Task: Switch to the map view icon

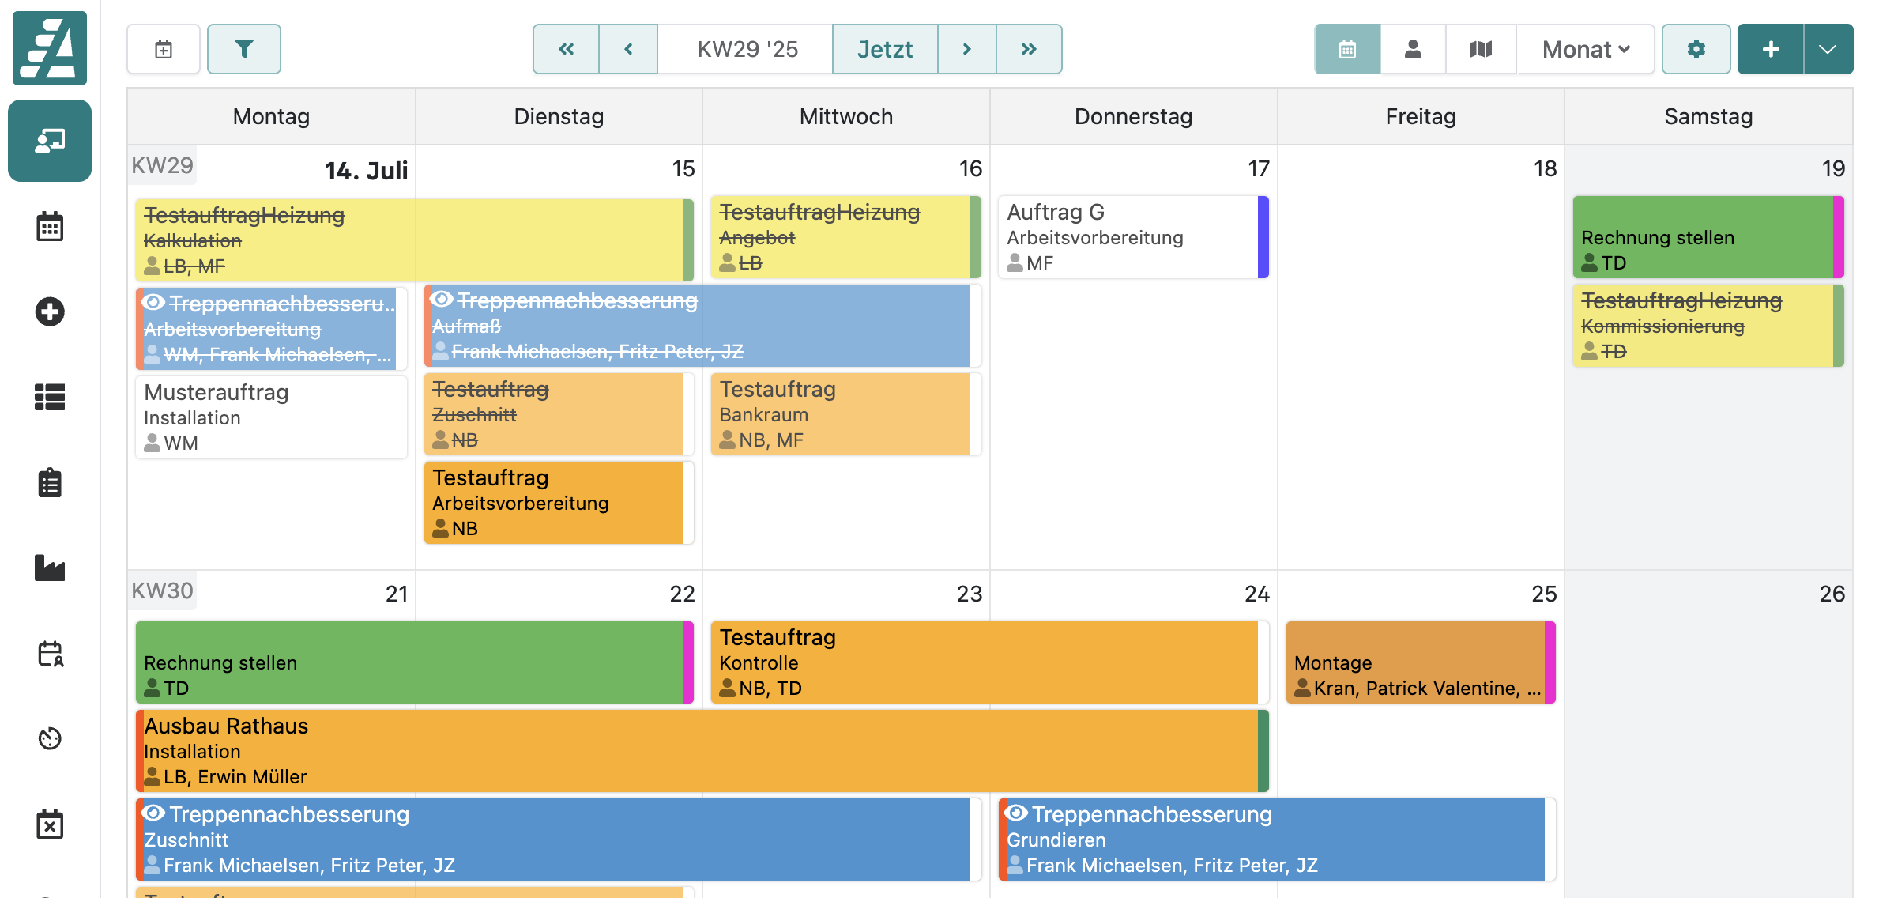Action: 1481,49
